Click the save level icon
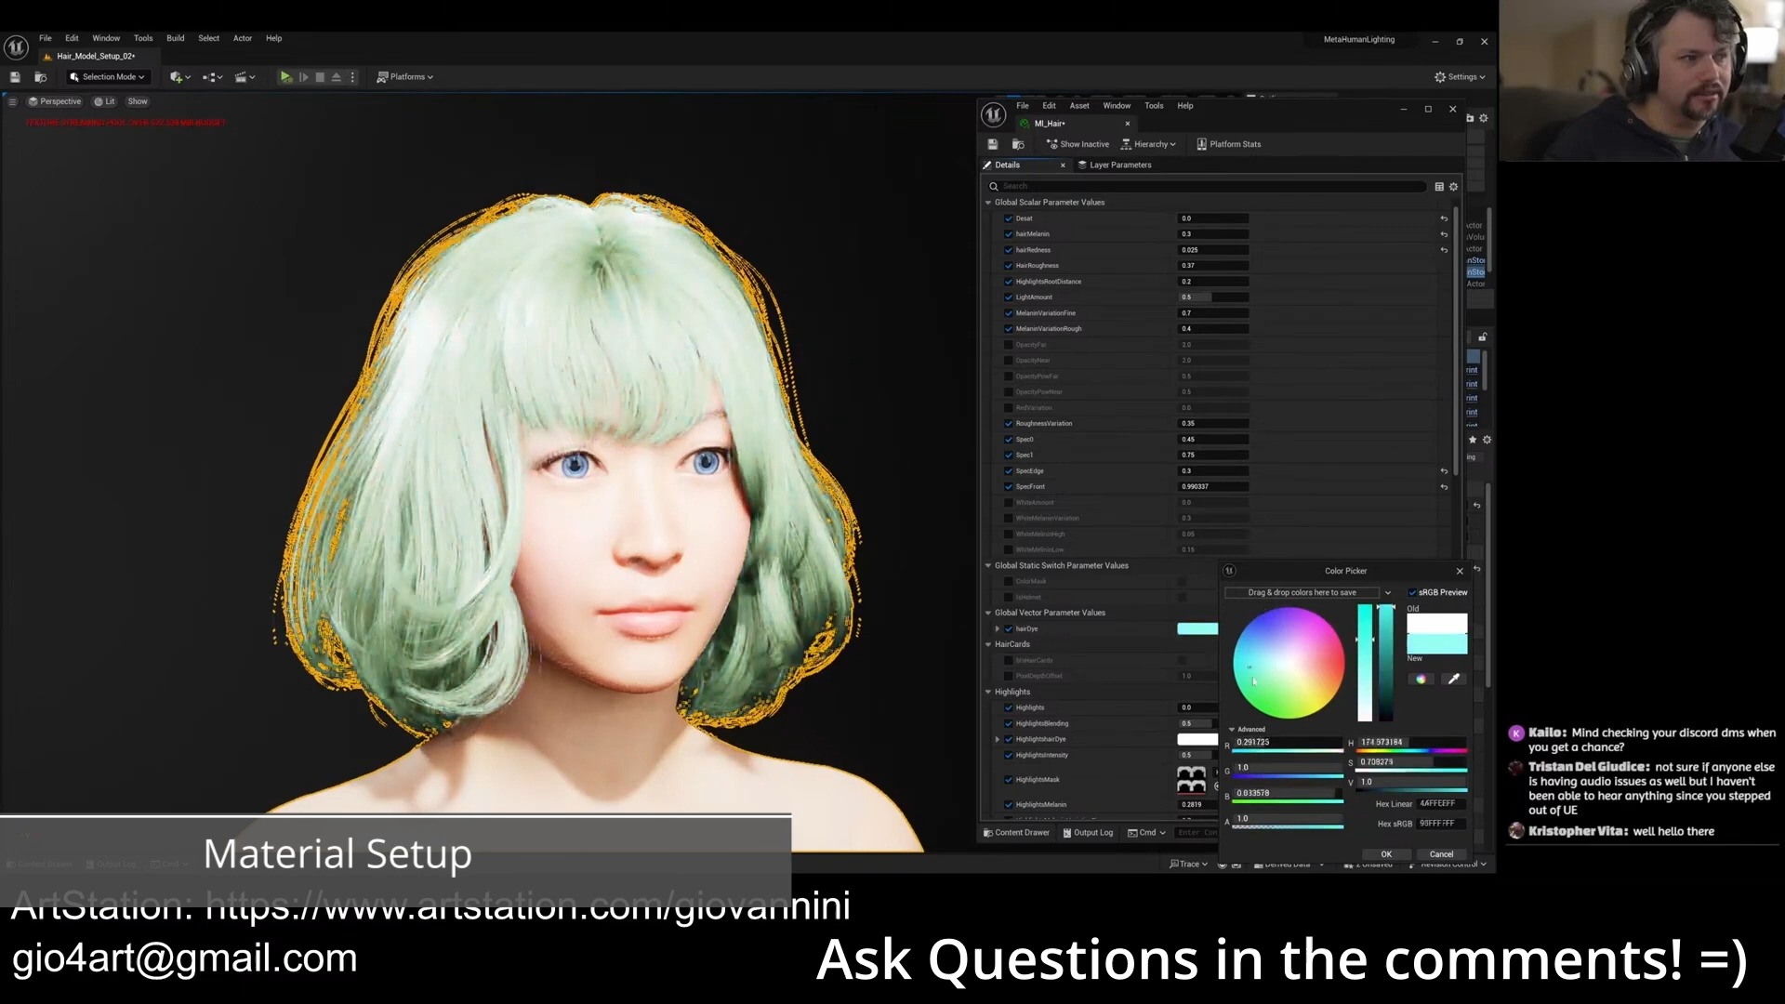The image size is (1785, 1004). (15, 77)
